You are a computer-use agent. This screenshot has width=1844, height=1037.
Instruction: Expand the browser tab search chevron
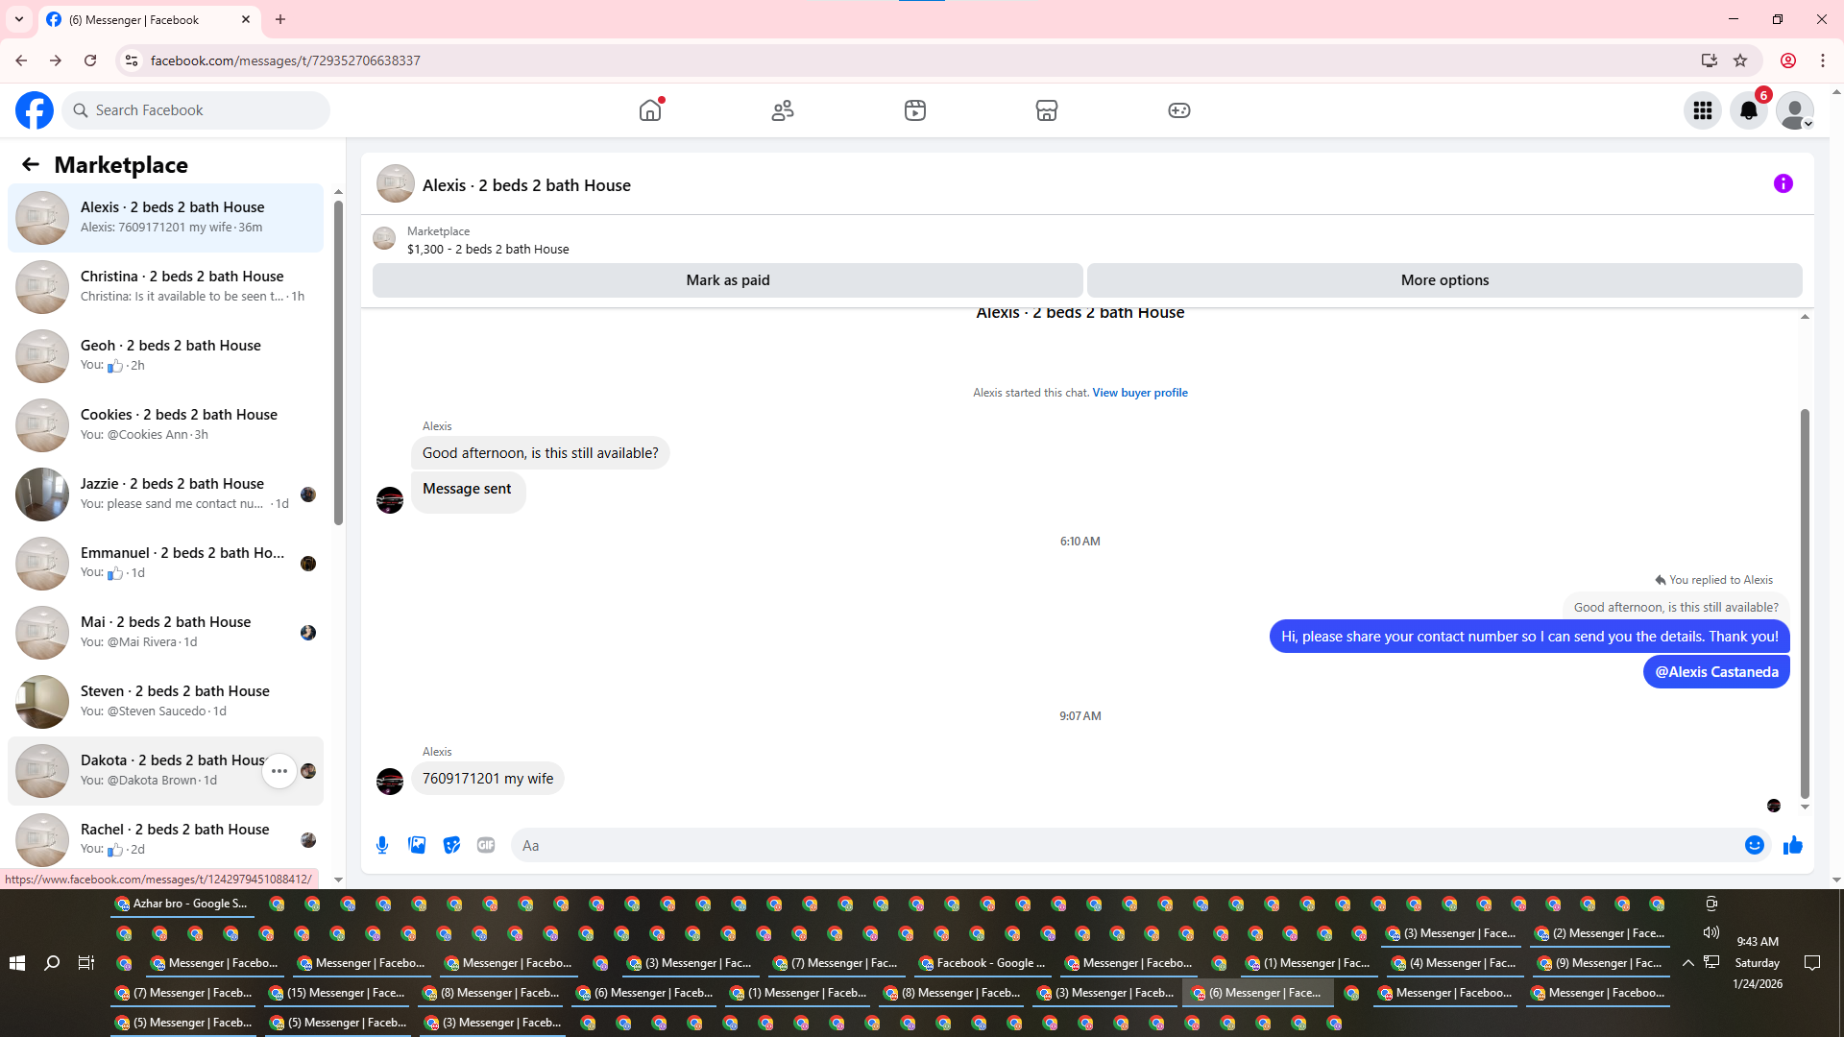[19, 19]
